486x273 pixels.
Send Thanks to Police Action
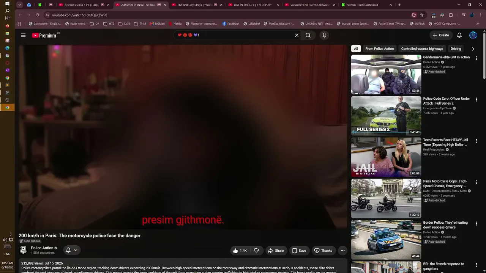pyautogui.click(x=323, y=251)
